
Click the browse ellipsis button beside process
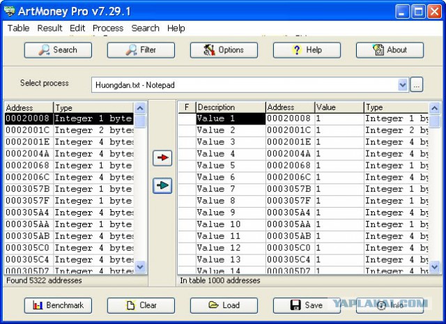(x=416, y=85)
